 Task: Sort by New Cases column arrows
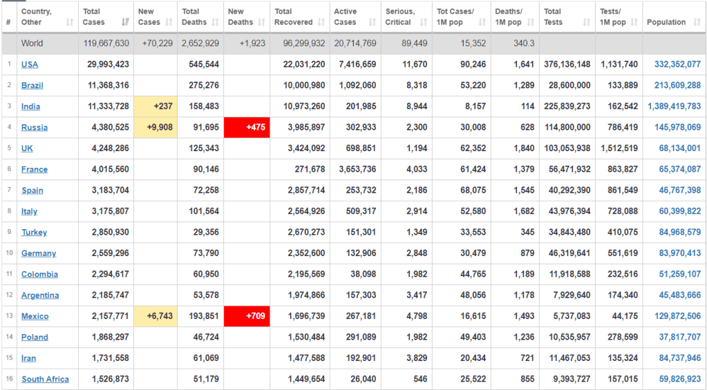point(169,23)
